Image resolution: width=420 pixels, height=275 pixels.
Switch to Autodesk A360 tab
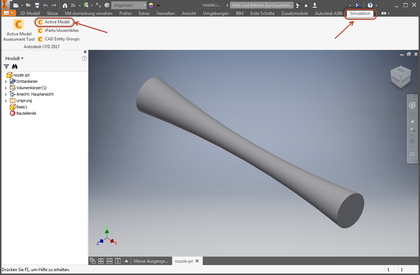click(x=329, y=13)
